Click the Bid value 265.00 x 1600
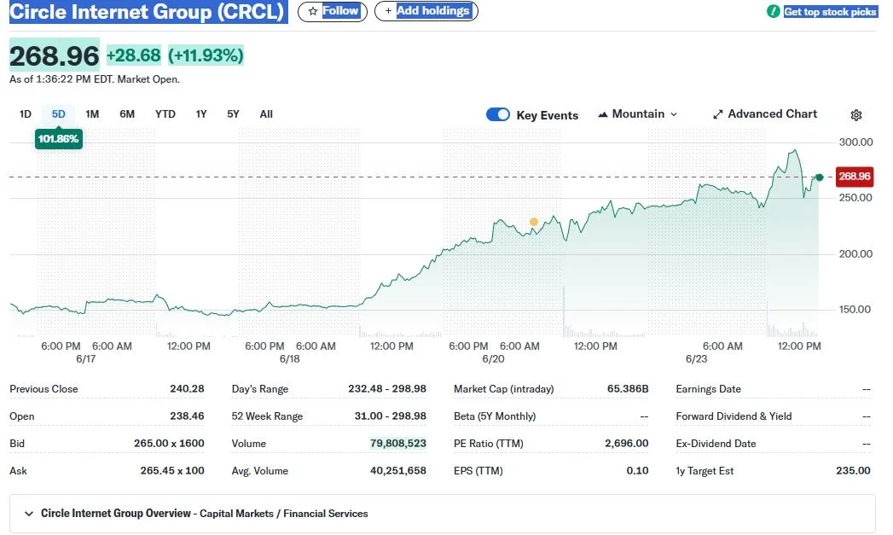The height and width of the screenshot is (535, 893). [169, 443]
